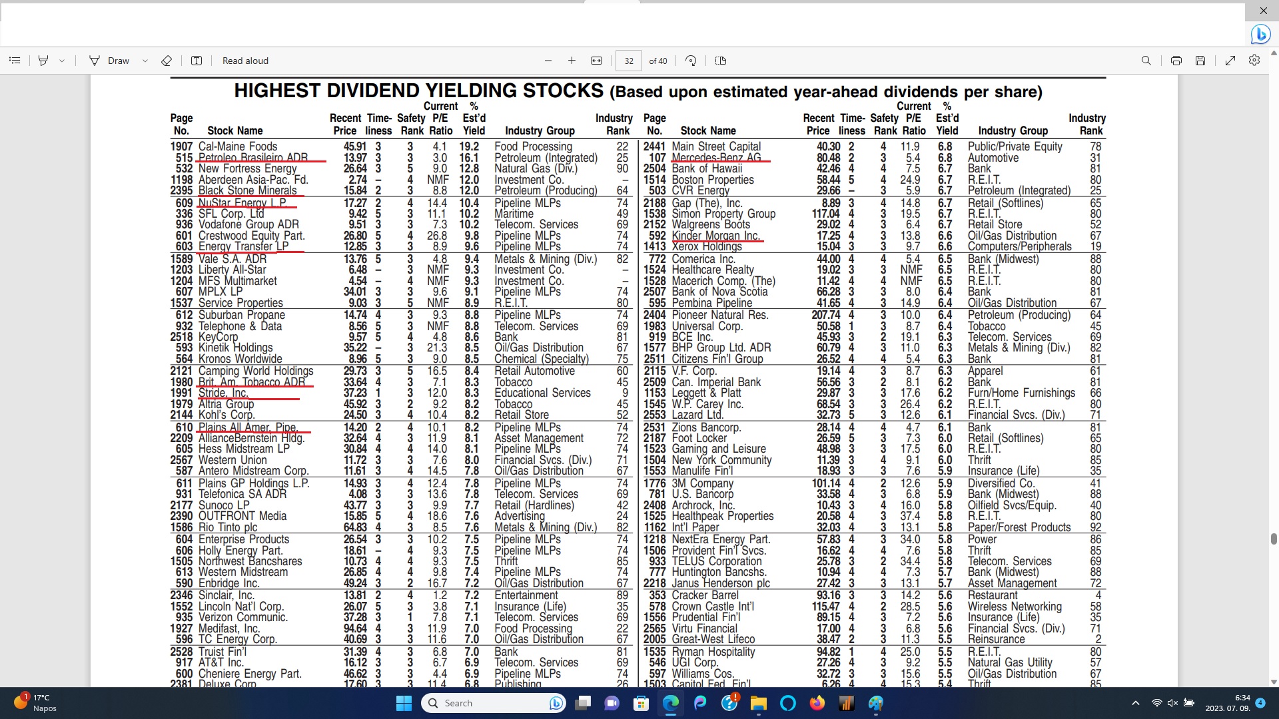
Task: Click the Brit. Am. Tobacco ADR entry
Action: click(x=252, y=382)
